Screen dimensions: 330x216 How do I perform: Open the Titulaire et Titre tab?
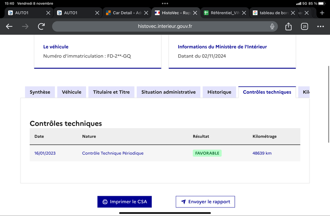pos(111,92)
